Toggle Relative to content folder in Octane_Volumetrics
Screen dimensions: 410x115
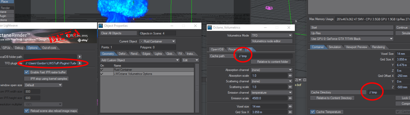(271, 62)
